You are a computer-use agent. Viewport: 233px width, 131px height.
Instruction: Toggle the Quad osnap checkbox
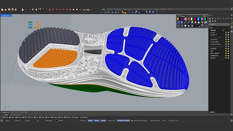(x=52, y=117)
